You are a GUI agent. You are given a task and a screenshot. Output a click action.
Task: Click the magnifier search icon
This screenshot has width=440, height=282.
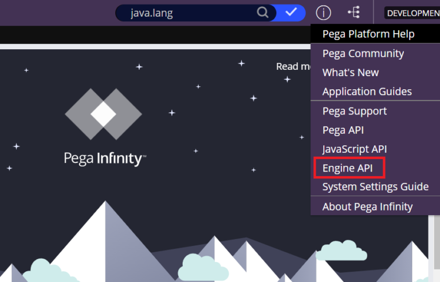[x=262, y=13]
